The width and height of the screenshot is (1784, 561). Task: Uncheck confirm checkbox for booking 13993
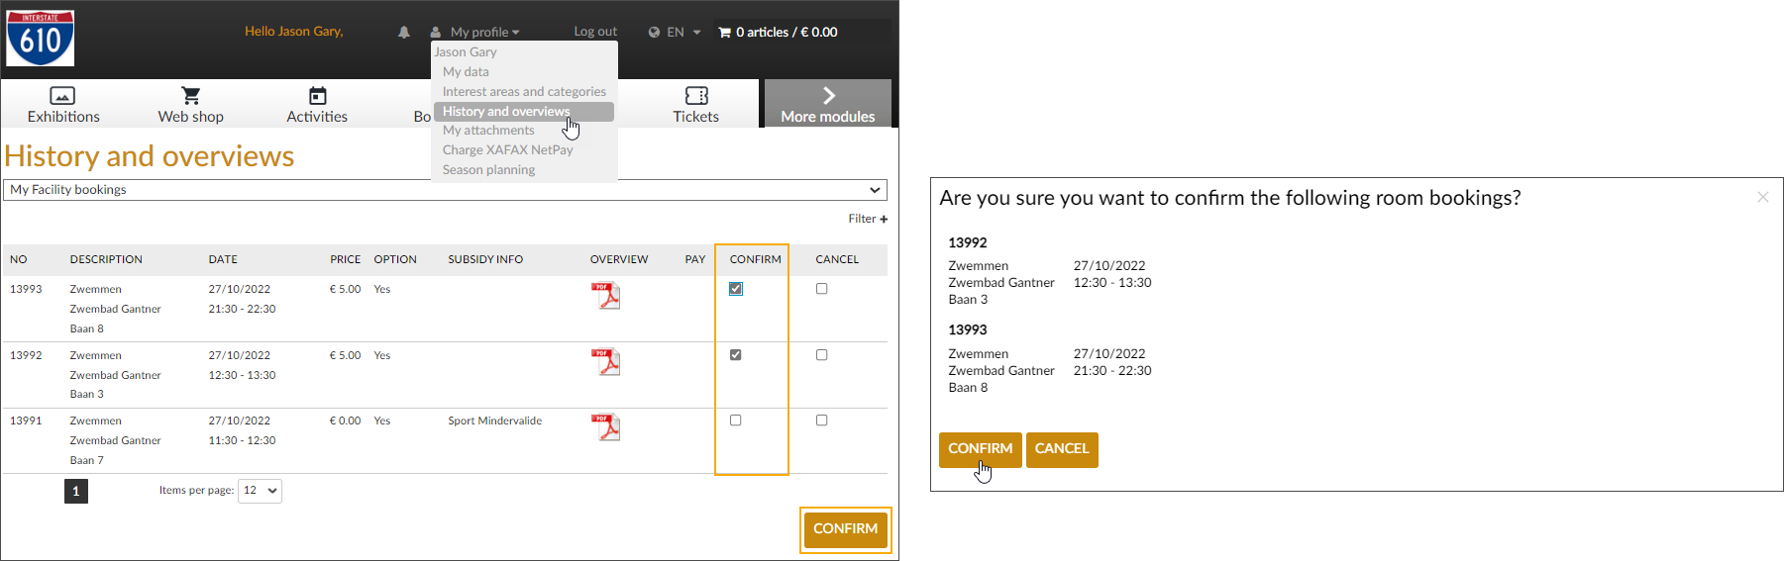[x=736, y=289]
